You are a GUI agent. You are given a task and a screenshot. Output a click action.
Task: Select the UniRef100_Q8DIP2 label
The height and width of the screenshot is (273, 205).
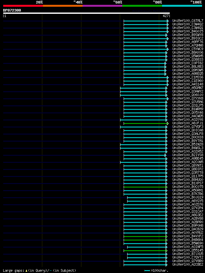tap(188, 169)
